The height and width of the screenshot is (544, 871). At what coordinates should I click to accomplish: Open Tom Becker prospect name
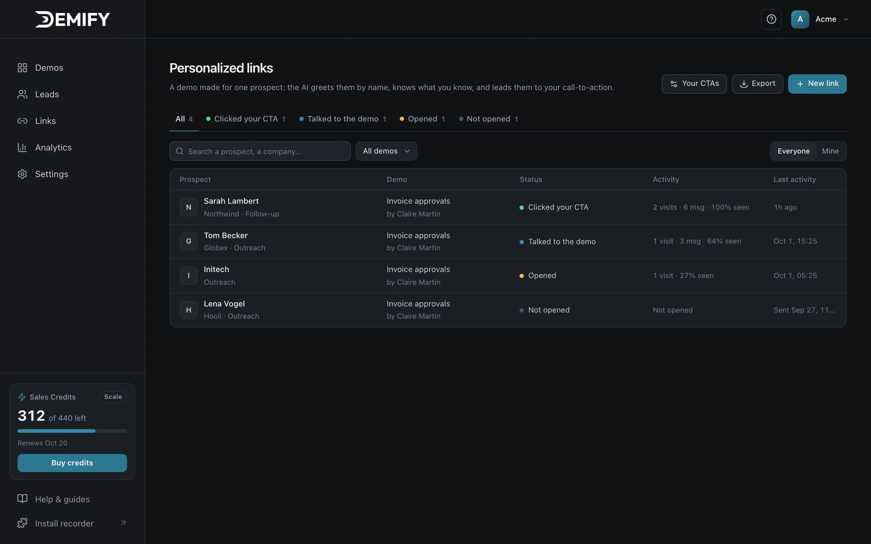click(x=226, y=235)
